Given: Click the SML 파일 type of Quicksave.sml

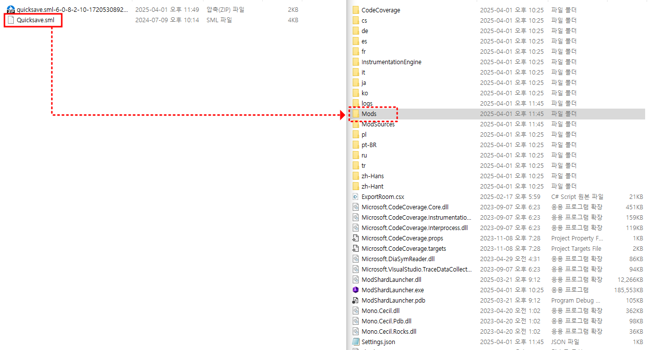Looking at the screenshot, I should [x=219, y=20].
